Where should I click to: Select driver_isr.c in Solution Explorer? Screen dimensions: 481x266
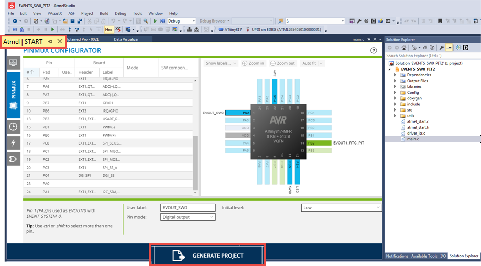416,134
